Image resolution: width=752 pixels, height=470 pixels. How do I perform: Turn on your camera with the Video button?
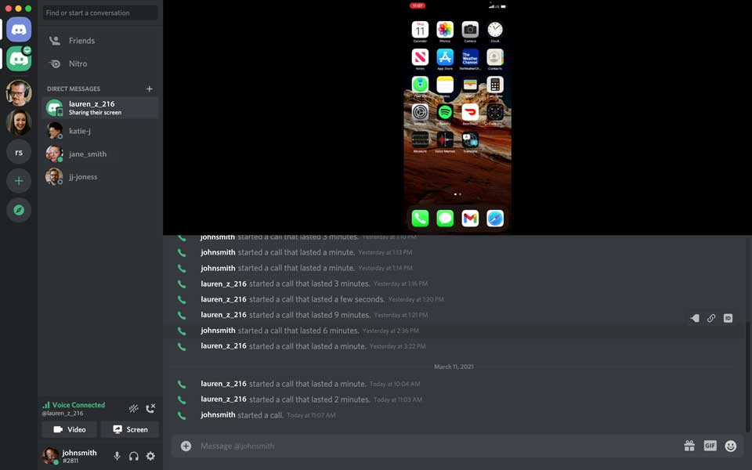coord(69,429)
